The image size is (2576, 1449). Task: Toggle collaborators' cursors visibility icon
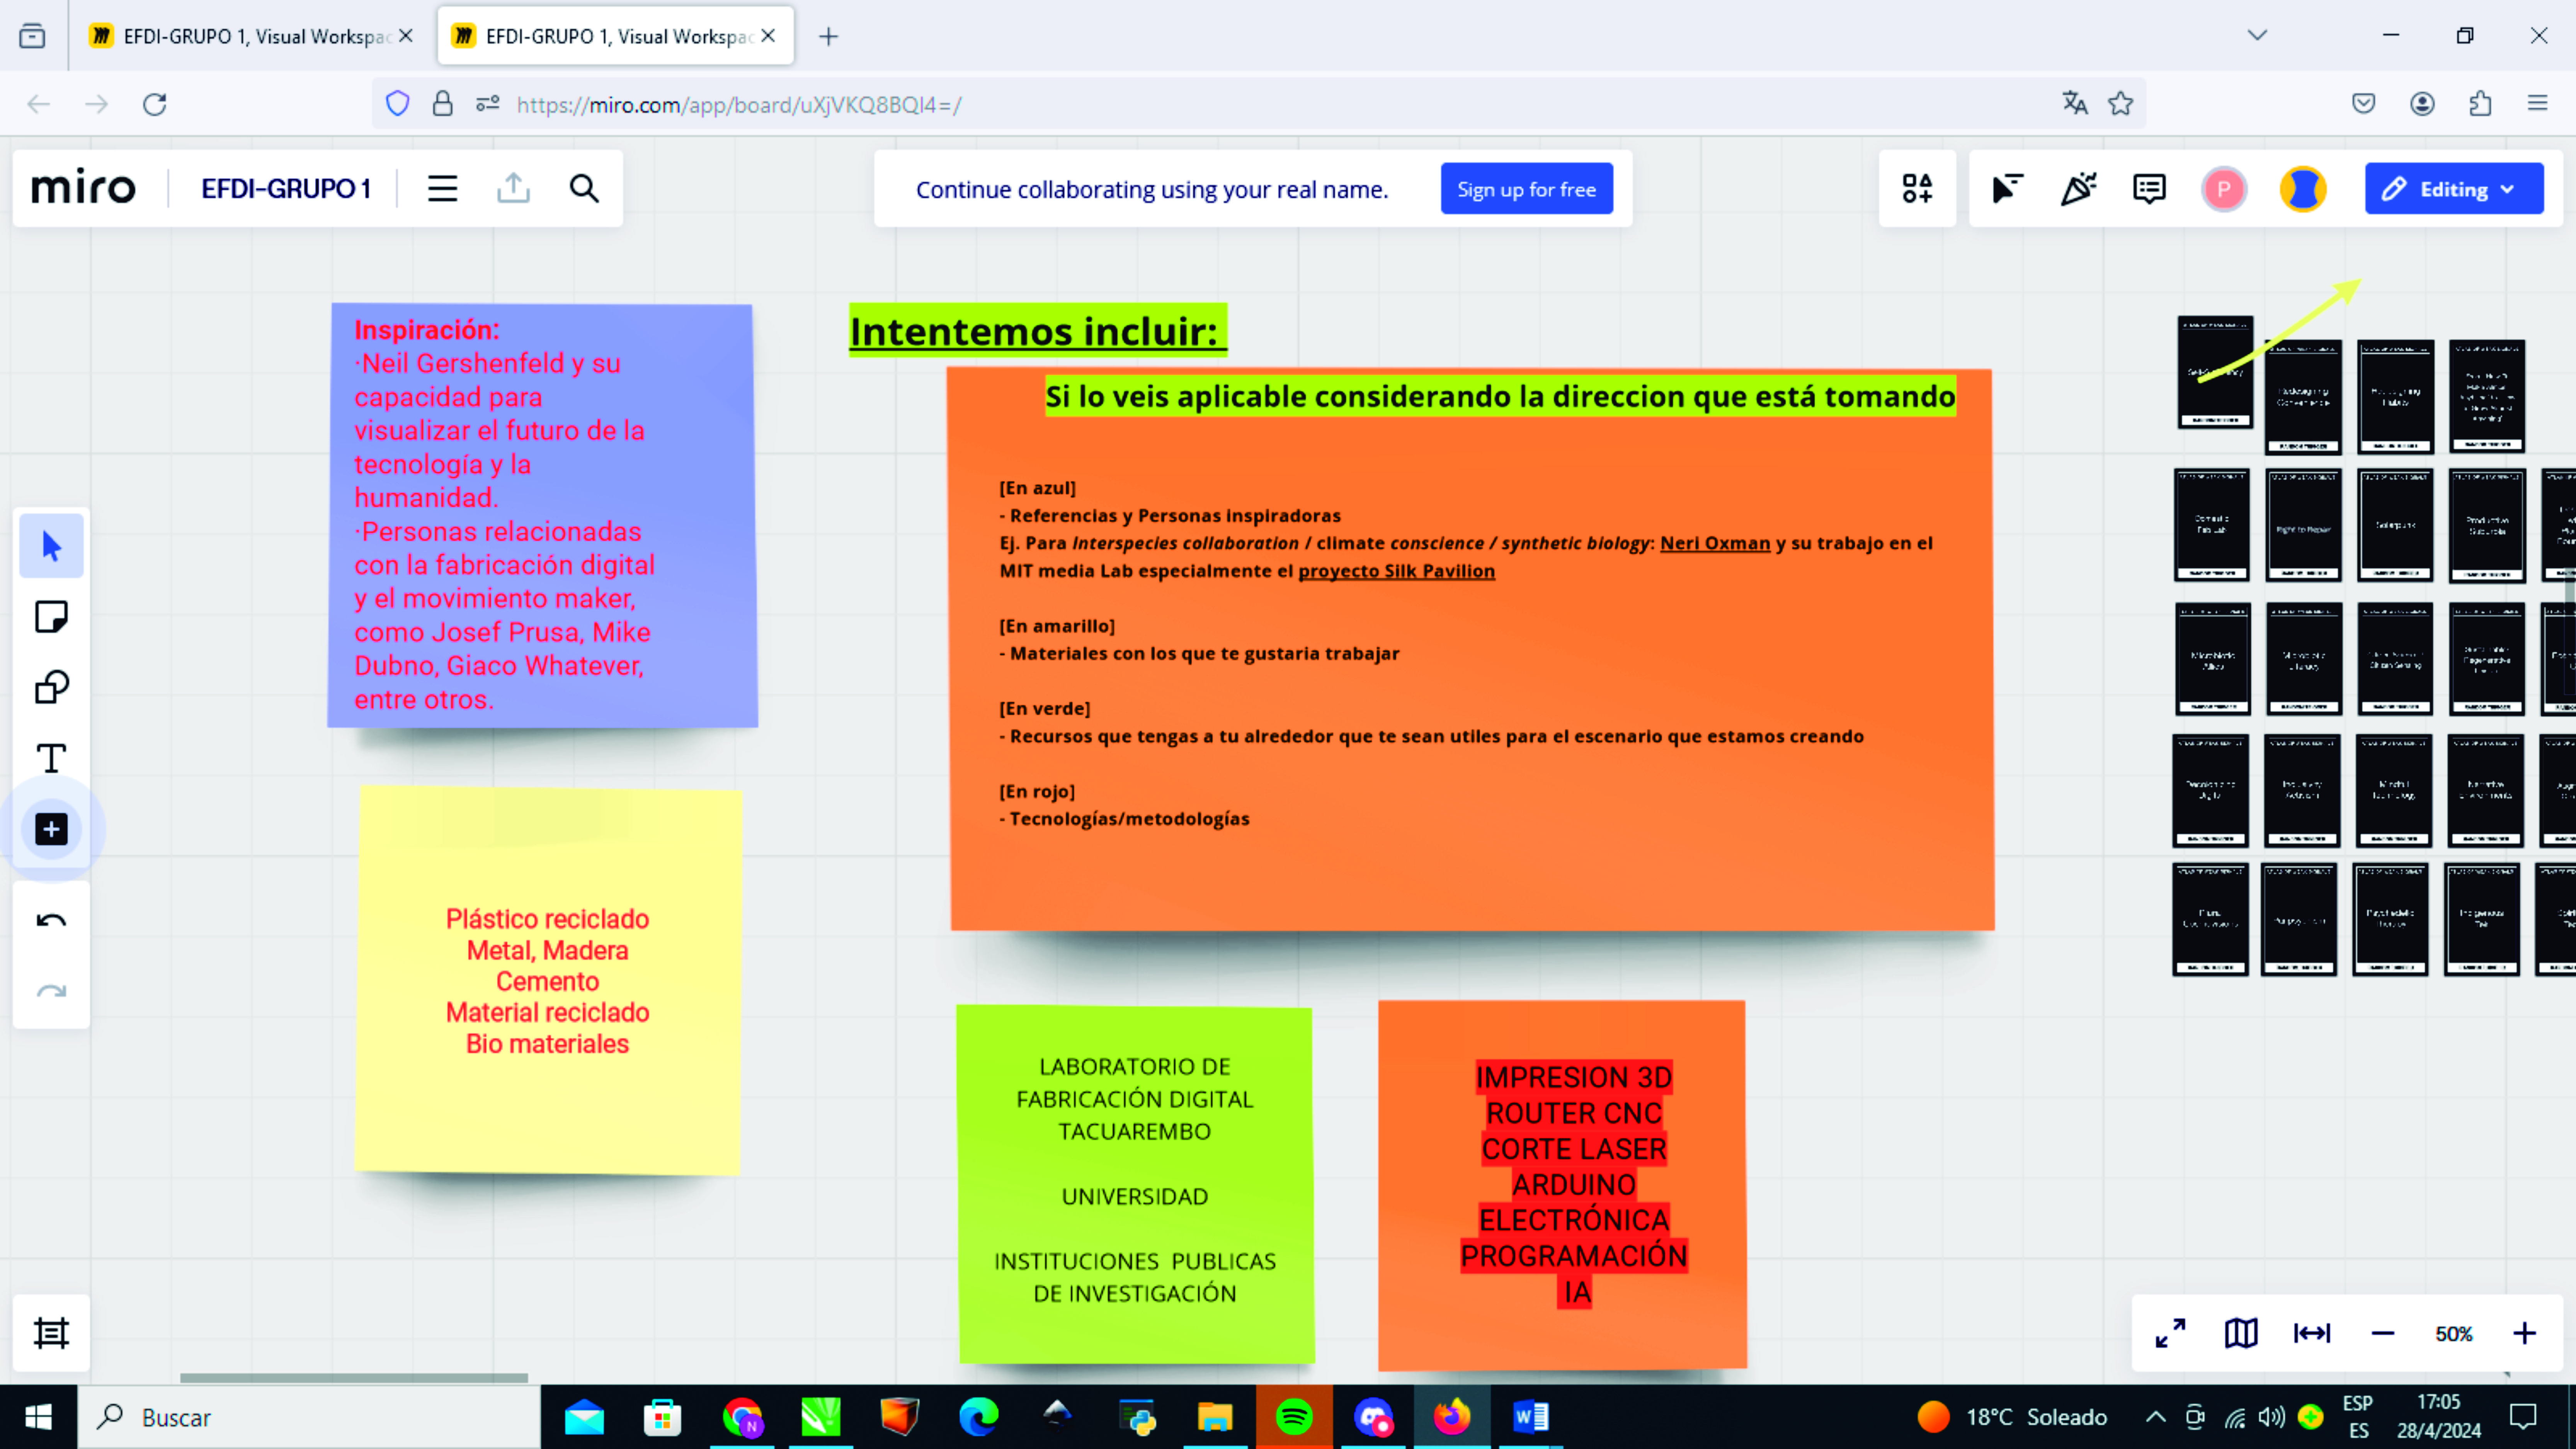tap(2007, 189)
